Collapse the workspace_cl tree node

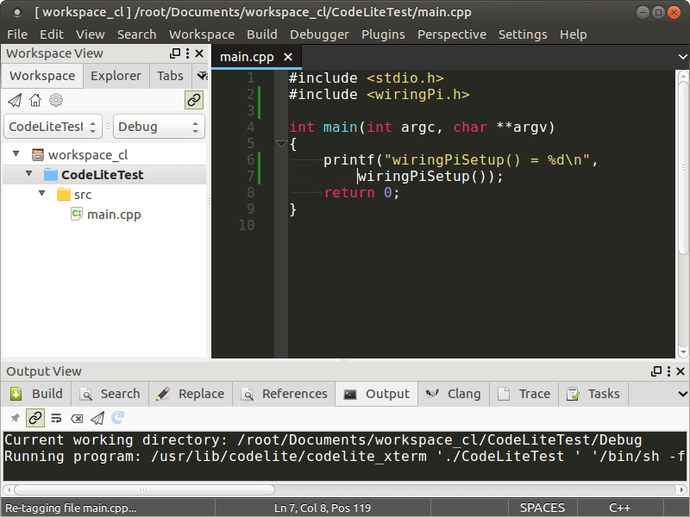click(x=16, y=153)
